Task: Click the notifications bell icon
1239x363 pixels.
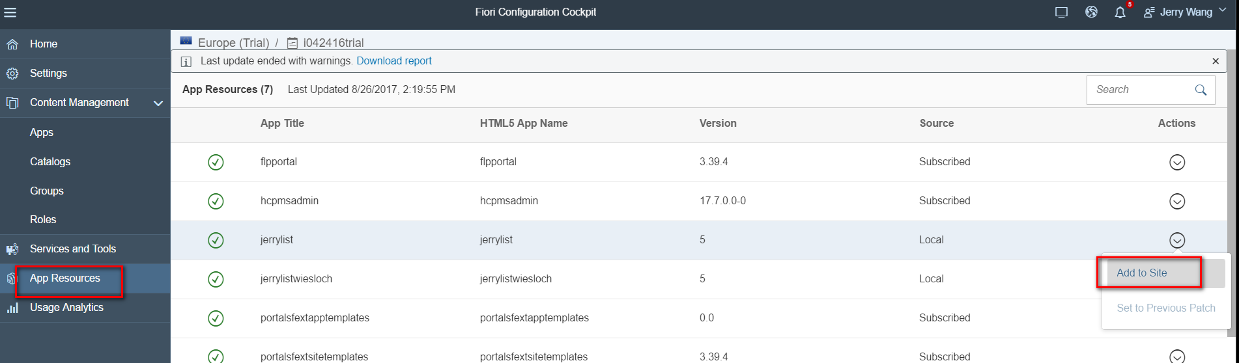Action: click(1120, 12)
